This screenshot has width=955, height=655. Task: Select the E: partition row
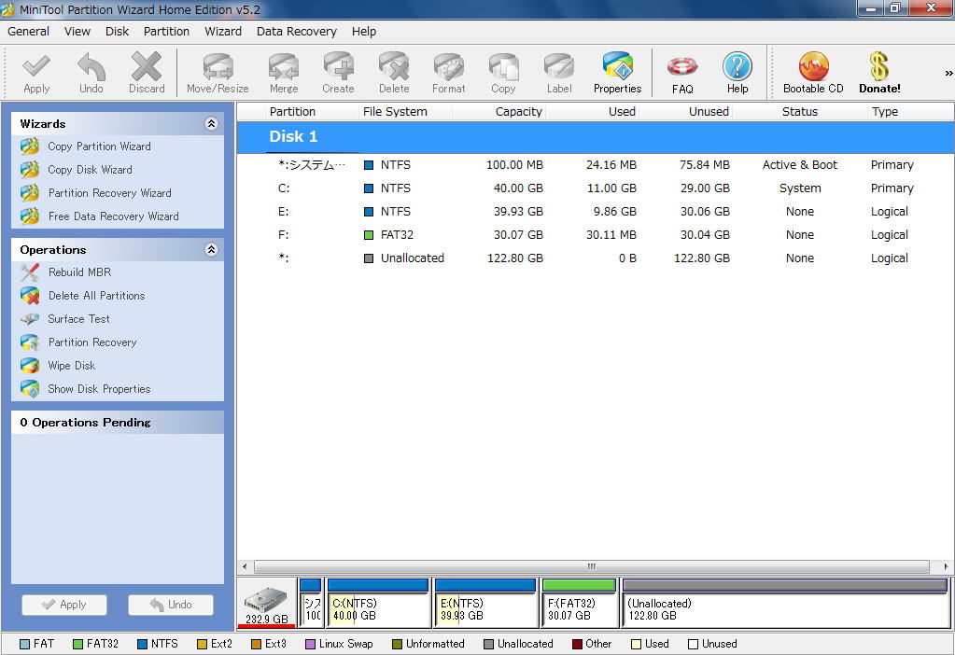point(595,211)
